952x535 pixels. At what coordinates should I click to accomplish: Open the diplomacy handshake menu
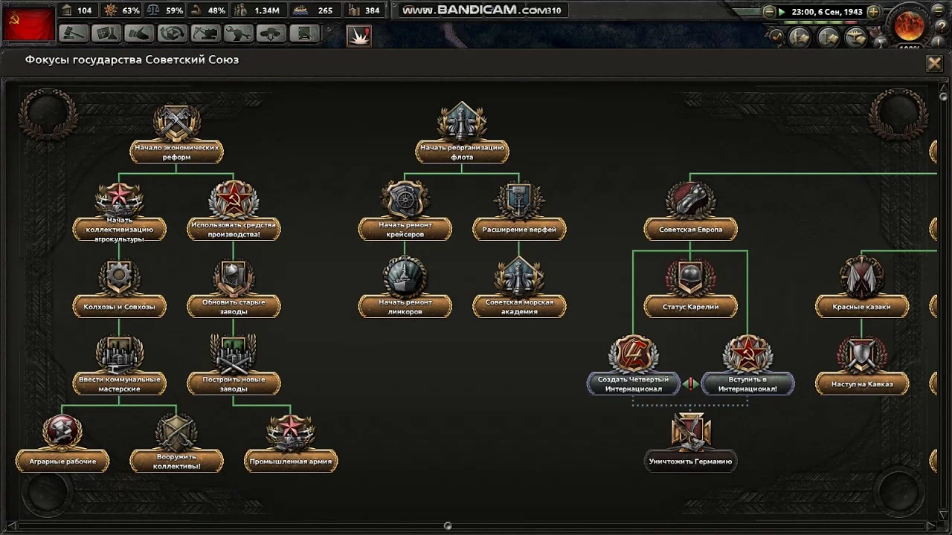(139, 33)
